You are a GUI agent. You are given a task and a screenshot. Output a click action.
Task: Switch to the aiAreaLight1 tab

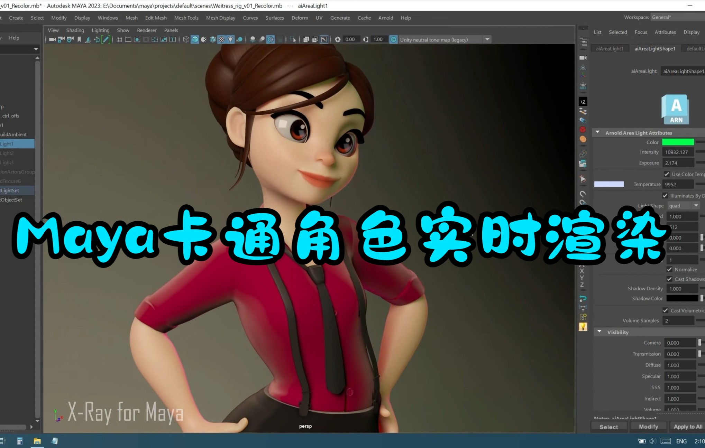pos(610,48)
